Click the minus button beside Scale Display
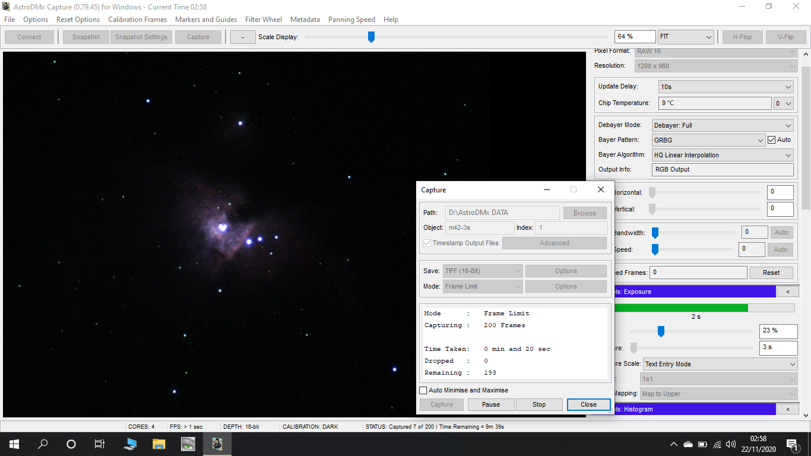 pyautogui.click(x=242, y=36)
